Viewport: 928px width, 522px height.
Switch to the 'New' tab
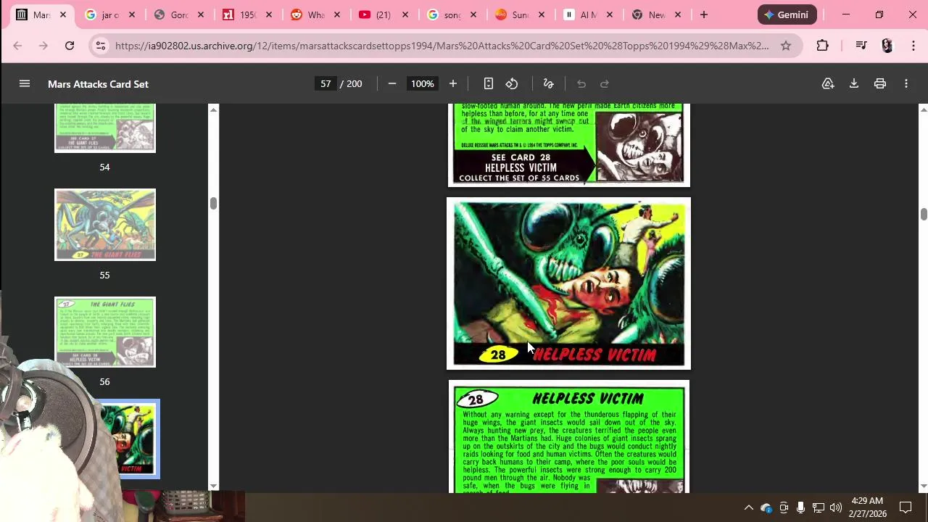pos(655,14)
